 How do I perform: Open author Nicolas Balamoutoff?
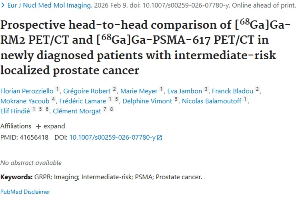click(212, 101)
